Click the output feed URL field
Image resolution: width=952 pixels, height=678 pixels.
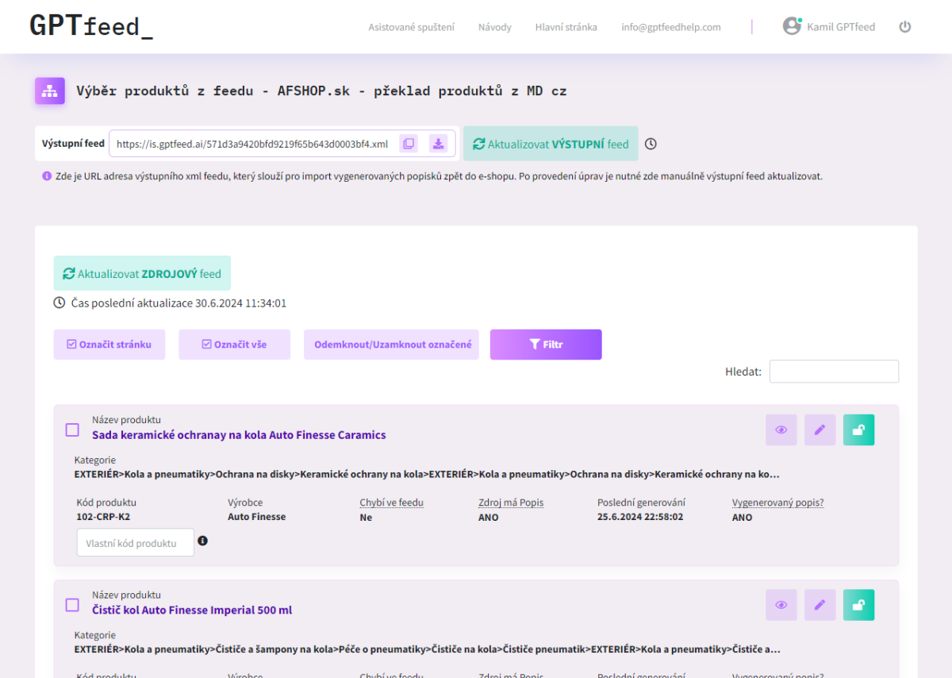click(252, 144)
